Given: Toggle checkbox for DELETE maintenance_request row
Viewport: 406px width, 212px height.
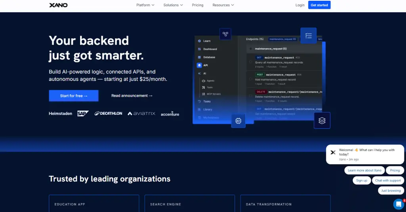Looking at the screenshot, I should pyautogui.click(x=251, y=96).
